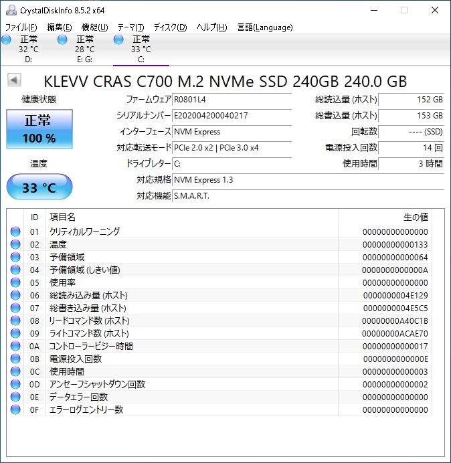The width and height of the screenshot is (451, 463).
Task: Click status orb of ID 0B 電源投入回数 row
Action: 15,359
